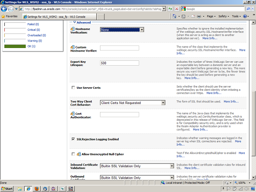Click the Google search box
Screen dimensions: 256x192
(x=213, y=9)
